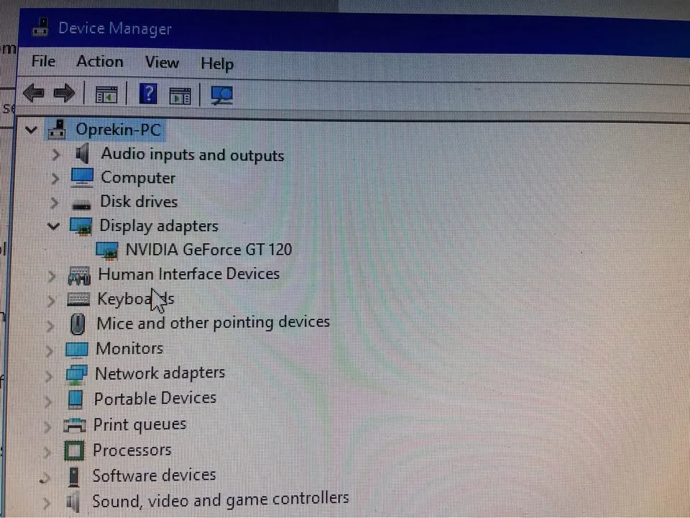Expand the Disk drives category
The height and width of the screenshot is (518, 690).
(55, 202)
